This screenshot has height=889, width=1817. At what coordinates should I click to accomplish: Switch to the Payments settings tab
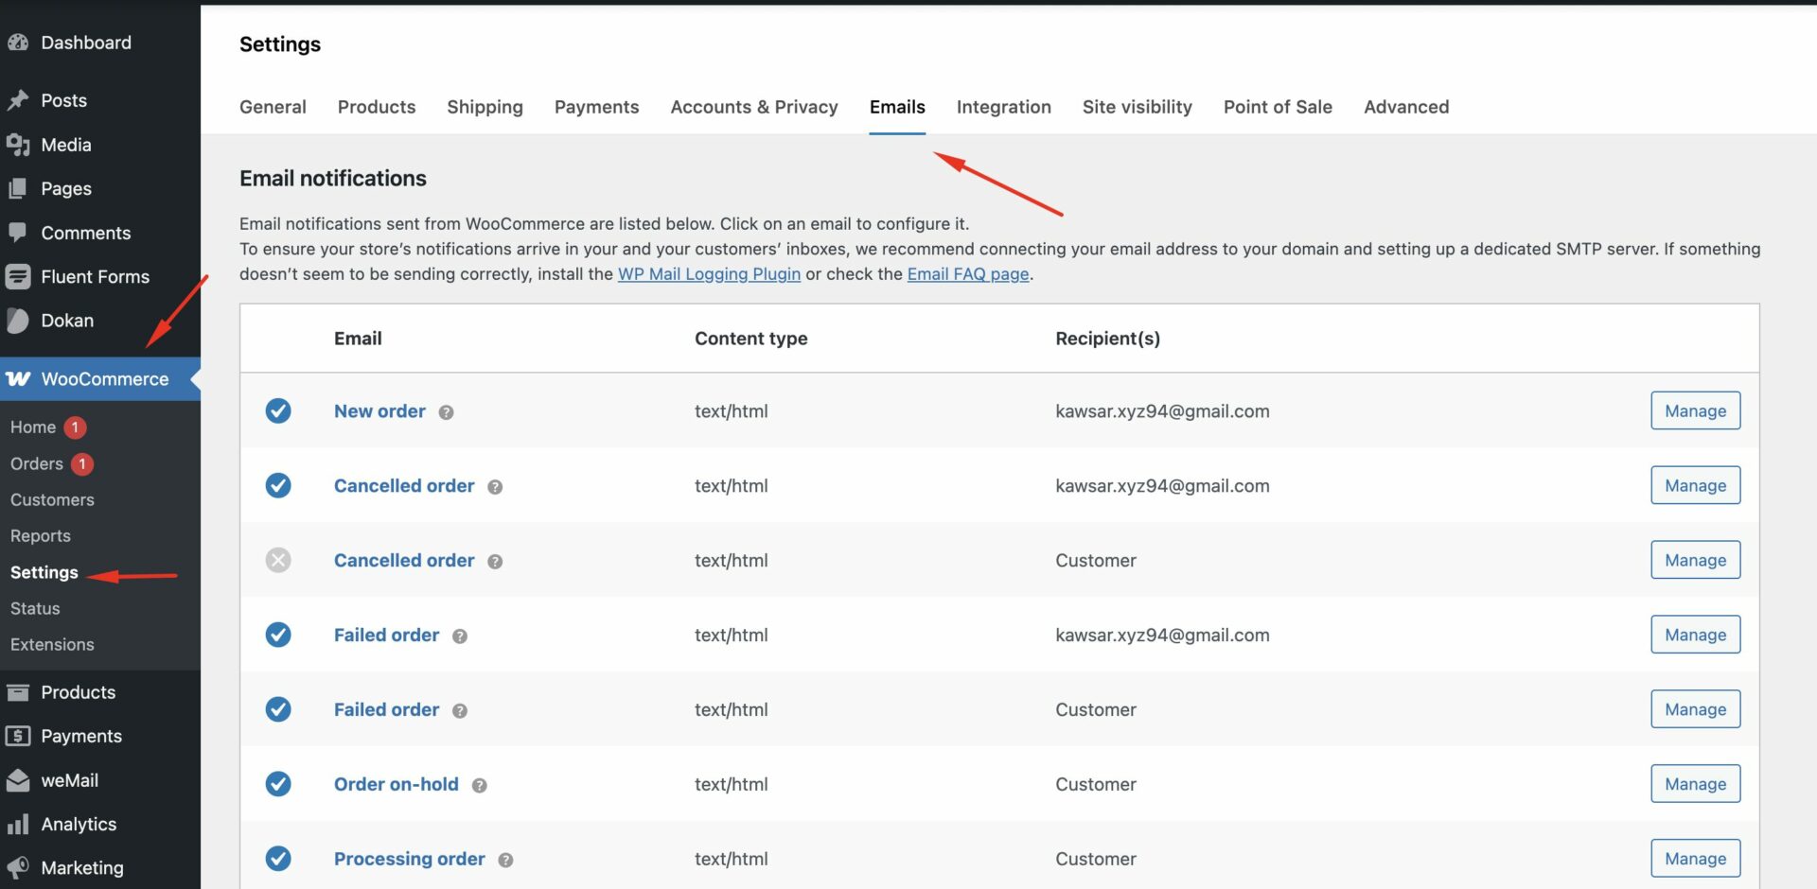tap(596, 107)
